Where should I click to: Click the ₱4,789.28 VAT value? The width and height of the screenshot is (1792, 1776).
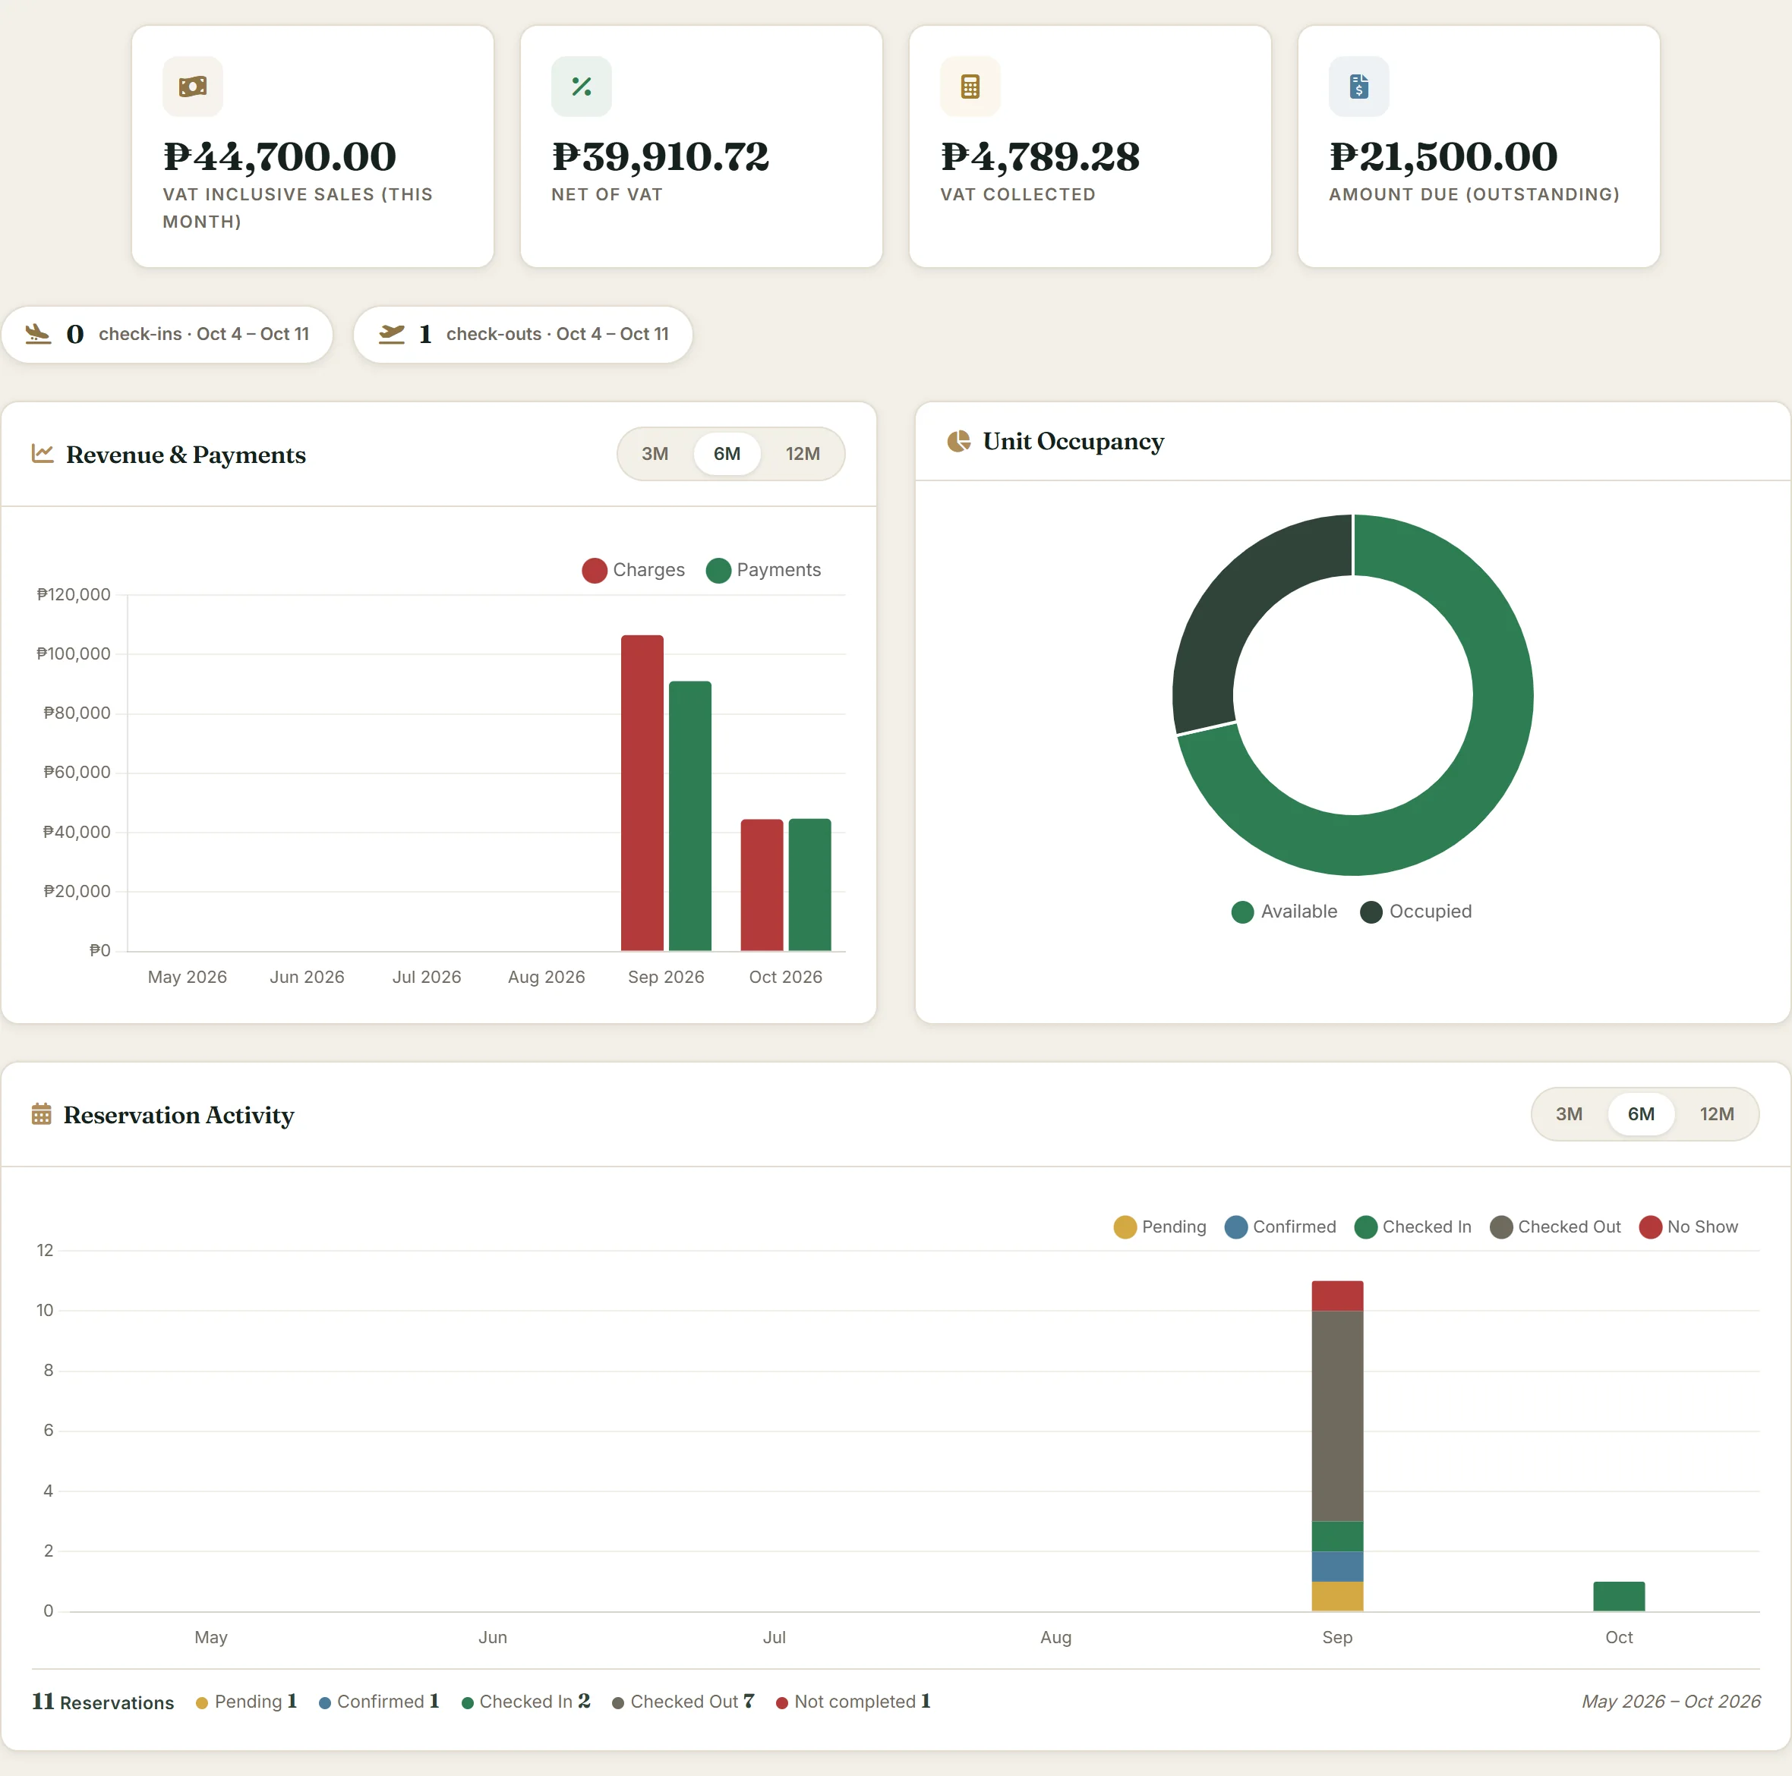[1040, 156]
